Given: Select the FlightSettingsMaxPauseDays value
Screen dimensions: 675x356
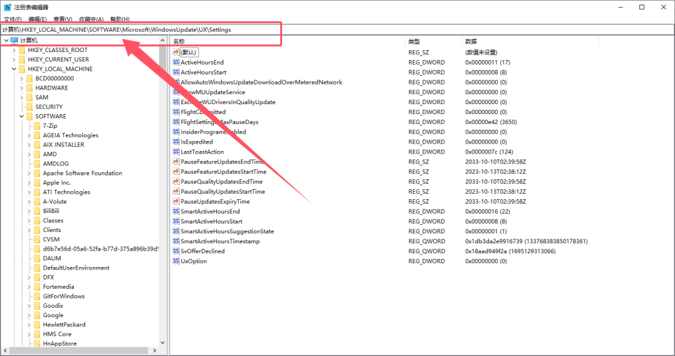Looking at the screenshot, I should [x=220, y=122].
